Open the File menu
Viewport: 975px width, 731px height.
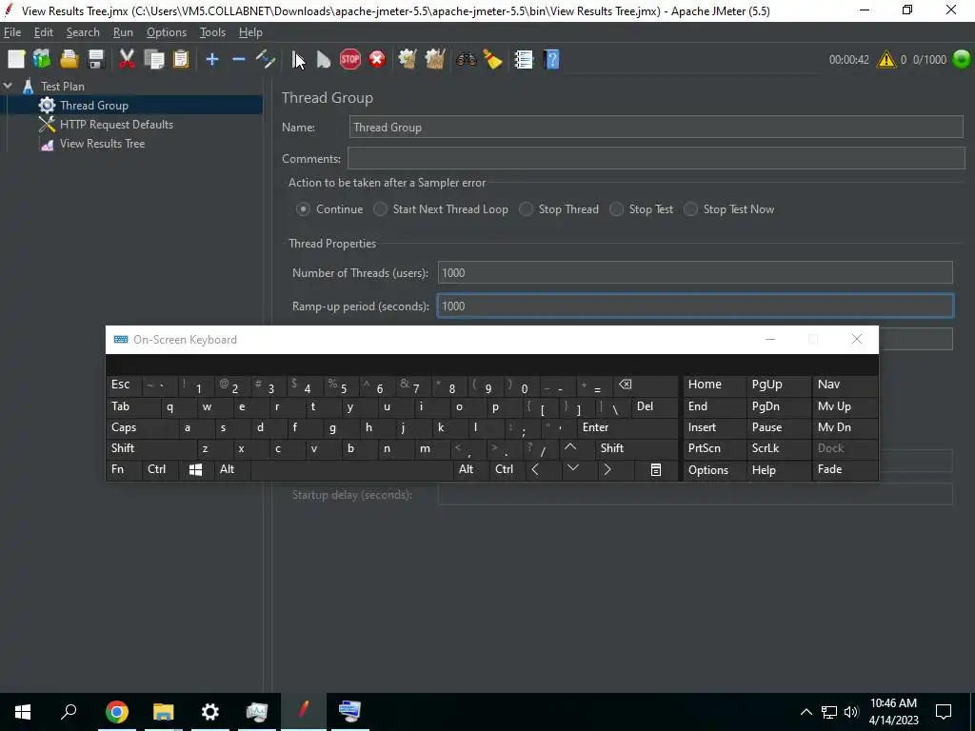[x=12, y=32]
